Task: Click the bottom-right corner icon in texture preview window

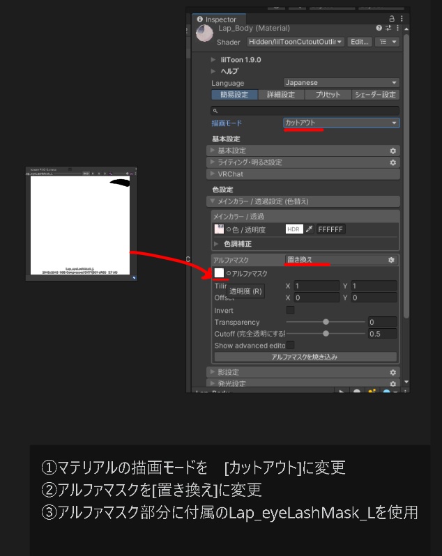Action: click(x=134, y=277)
